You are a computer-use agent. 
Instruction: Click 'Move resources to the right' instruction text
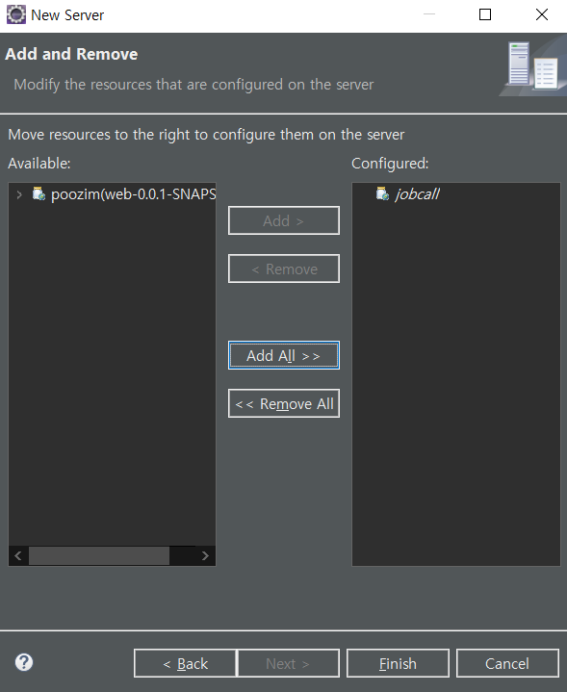[206, 135]
